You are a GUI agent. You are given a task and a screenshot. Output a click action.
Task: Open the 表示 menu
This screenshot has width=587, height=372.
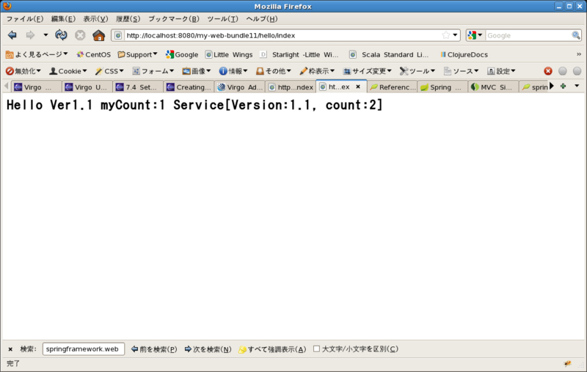95,19
